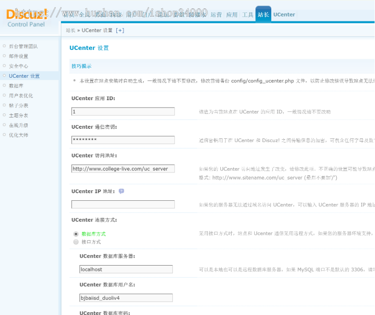
Task: Click the UCenter 访问地址 input field
Action: (x=122, y=168)
